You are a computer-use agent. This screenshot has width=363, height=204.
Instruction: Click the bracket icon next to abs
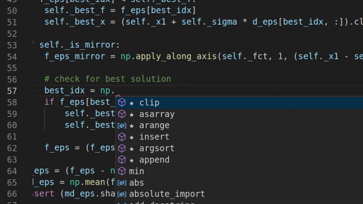[122, 183]
